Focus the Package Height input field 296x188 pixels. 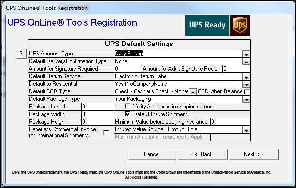click(98, 122)
